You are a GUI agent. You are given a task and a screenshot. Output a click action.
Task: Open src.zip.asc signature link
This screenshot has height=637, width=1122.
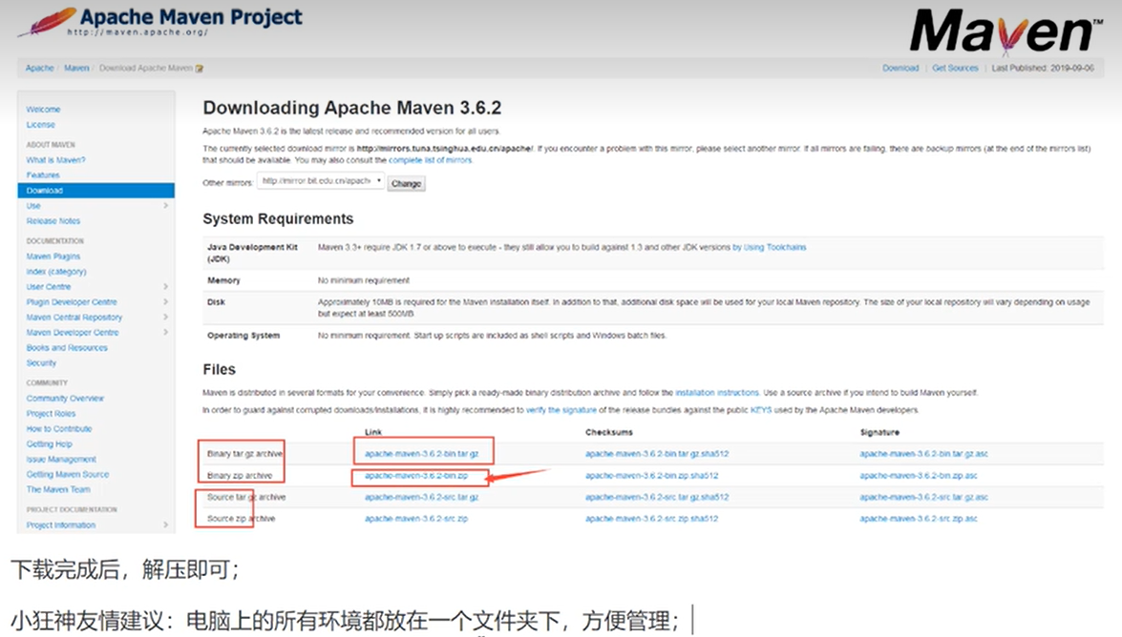(x=918, y=519)
